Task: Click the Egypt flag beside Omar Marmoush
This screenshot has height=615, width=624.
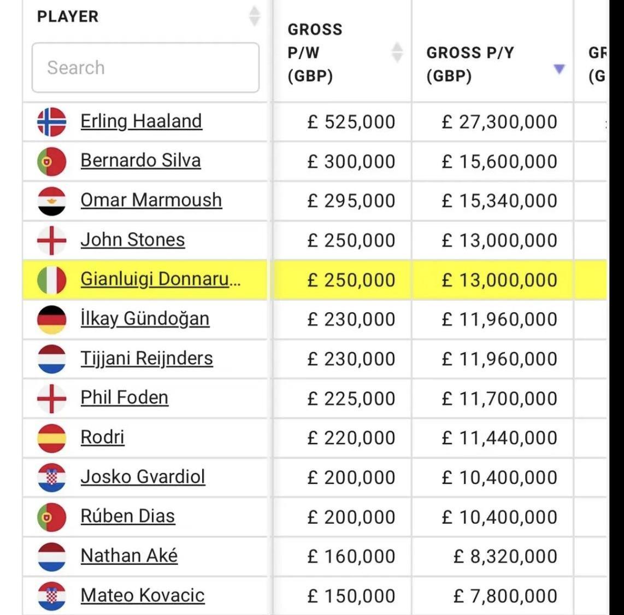Action: coord(51,201)
